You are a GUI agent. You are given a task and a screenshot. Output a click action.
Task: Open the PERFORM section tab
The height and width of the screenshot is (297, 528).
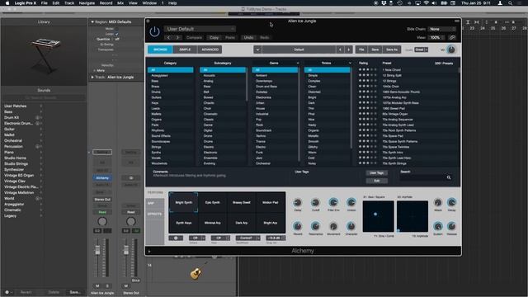(x=155, y=192)
